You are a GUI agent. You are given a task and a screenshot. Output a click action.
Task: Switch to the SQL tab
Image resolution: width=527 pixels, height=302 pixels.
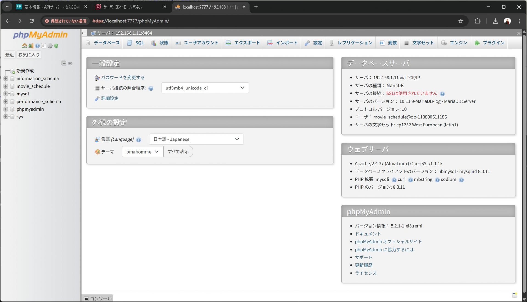[136, 43]
